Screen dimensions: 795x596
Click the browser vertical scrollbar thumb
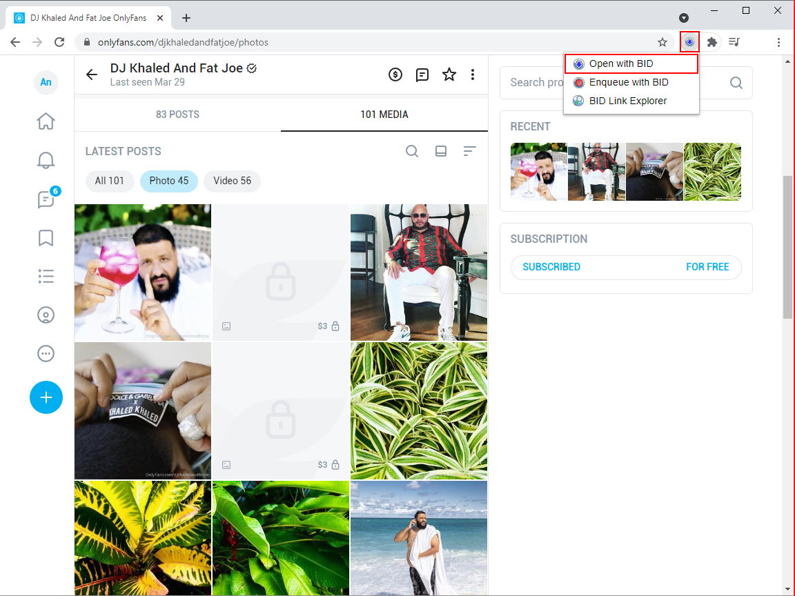click(x=787, y=246)
